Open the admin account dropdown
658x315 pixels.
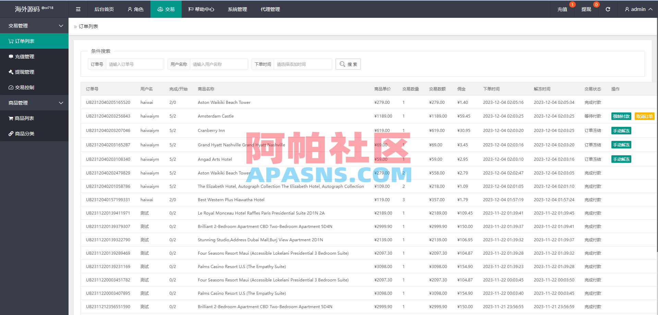pyautogui.click(x=638, y=9)
